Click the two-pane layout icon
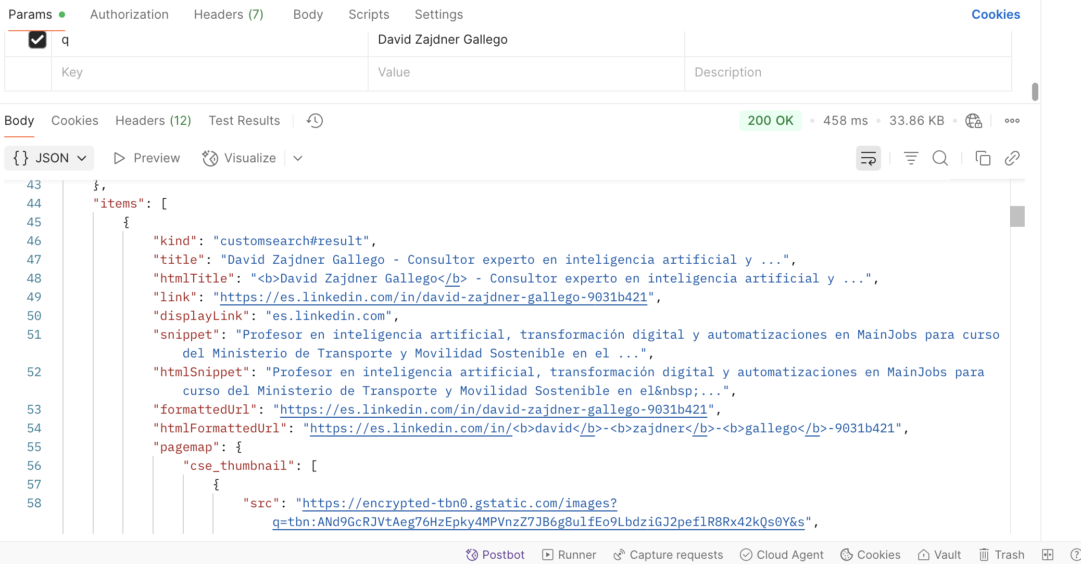This screenshot has width=1081, height=564. (1048, 555)
